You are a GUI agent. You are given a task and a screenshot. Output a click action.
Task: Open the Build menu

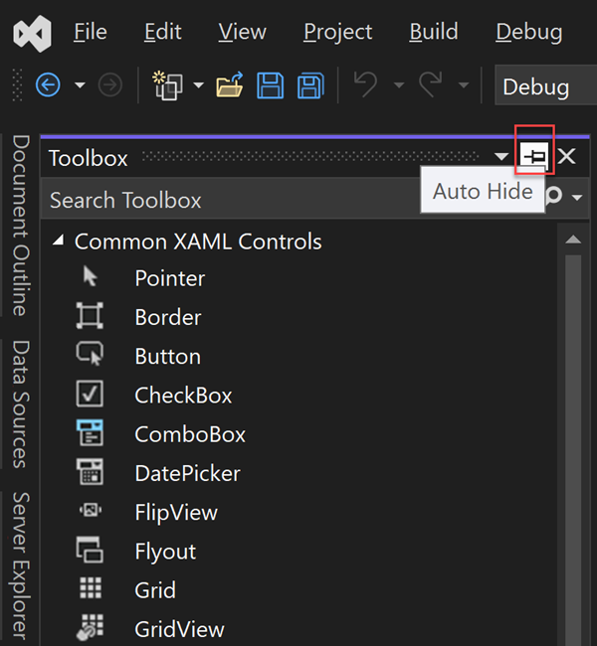click(434, 32)
